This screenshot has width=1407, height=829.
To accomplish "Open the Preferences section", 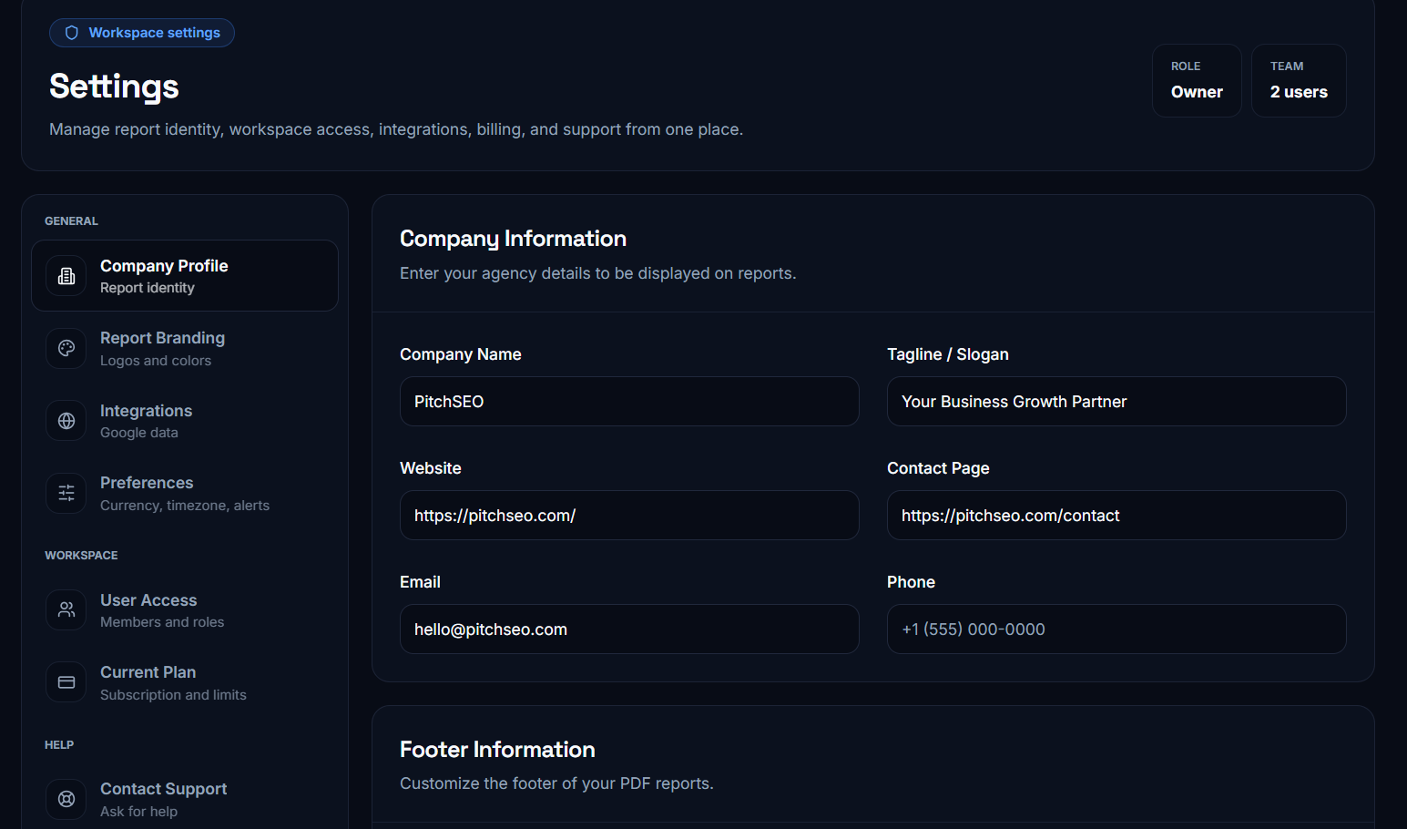I will click(x=185, y=493).
